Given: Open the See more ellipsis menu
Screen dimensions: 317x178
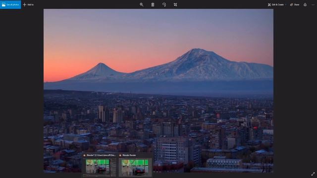Looking at the screenshot, I should 313,4.
